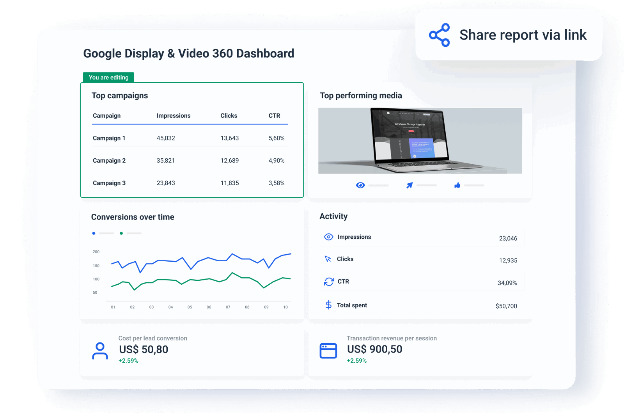The height and width of the screenshot is (413, 624).
Task: Click the Clicks cursor icon in Activity panel
Action: tap(329, 259)
